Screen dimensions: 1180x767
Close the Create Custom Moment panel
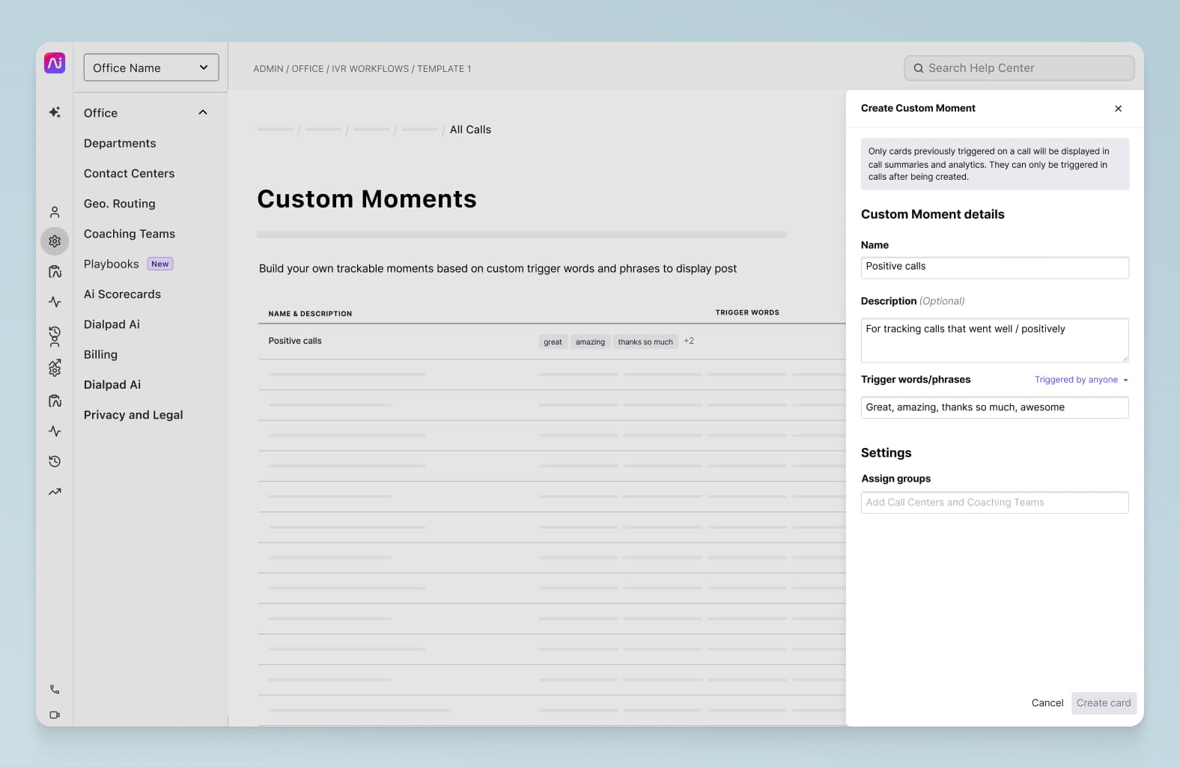[1118, 109]
